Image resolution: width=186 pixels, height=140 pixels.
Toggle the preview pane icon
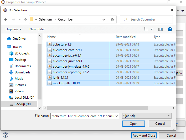pos(161,29)
